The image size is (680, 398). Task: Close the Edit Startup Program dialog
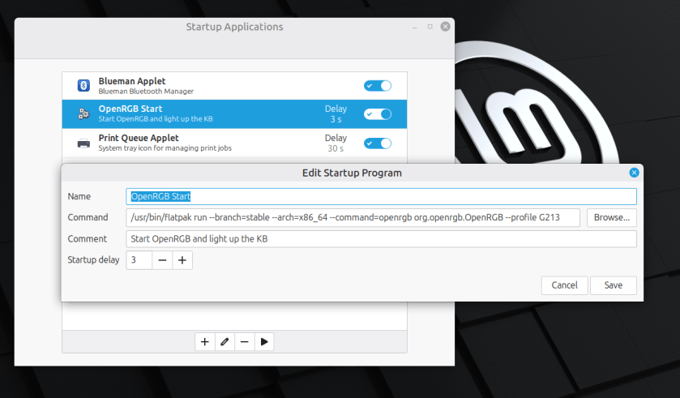tap(634, 173)
